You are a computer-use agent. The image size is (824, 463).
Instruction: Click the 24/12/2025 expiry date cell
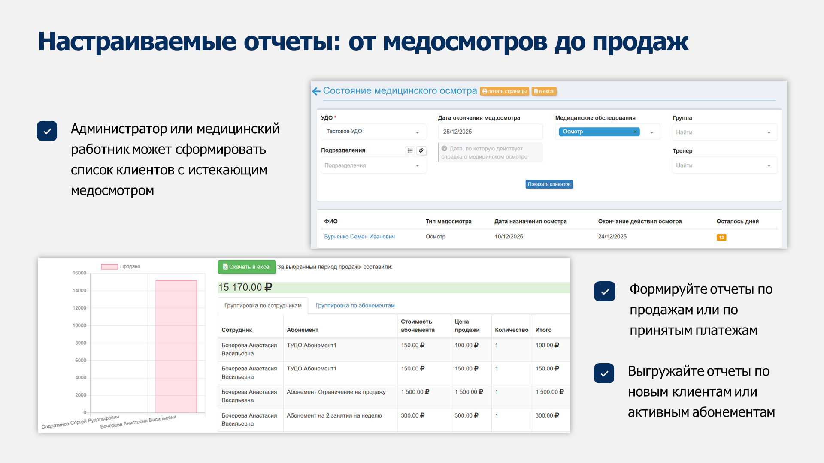(612, 237)
